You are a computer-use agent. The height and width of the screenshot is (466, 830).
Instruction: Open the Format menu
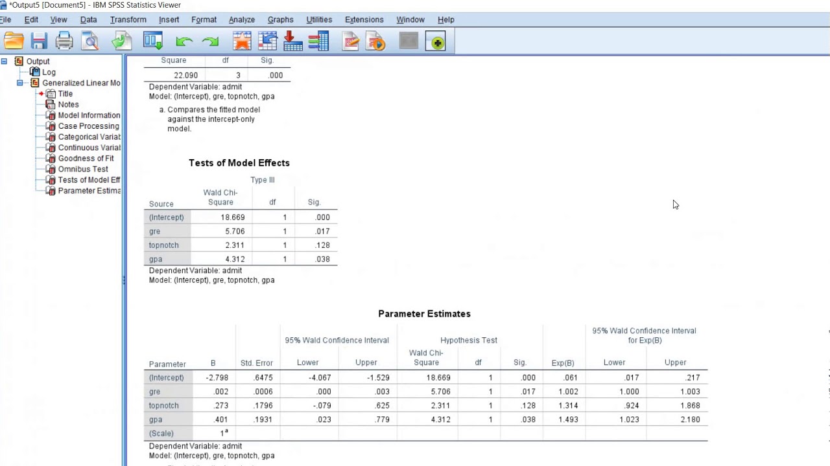point(204,19)
